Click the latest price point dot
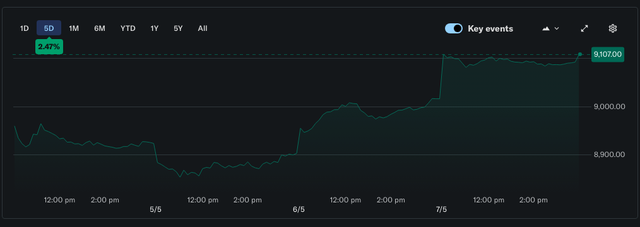 [579, 54]
